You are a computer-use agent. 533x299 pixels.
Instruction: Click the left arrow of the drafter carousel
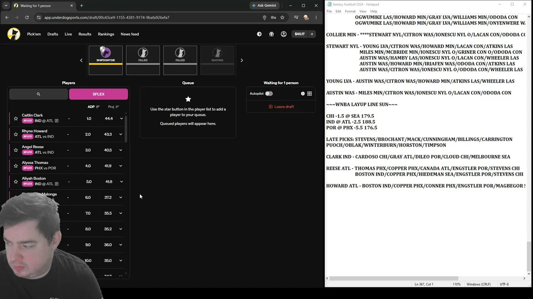coord(81,60)
